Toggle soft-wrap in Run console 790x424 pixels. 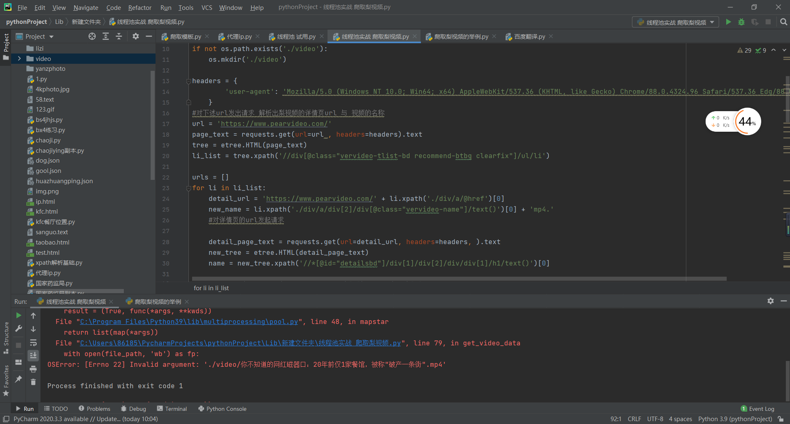tap(33, 342)
